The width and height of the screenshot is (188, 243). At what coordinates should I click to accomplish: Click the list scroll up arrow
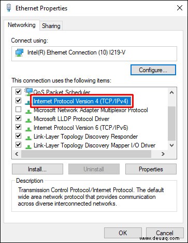(x=171, y=92)
